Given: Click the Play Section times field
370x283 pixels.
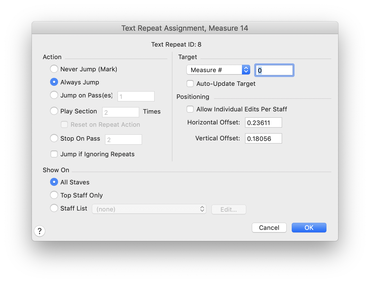Looking at the screenshot, I should point(121,112).
